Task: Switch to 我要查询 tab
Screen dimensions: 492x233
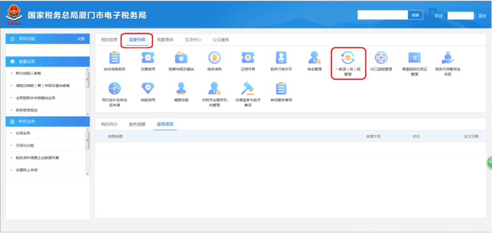Action: click(x=165, y=40)
